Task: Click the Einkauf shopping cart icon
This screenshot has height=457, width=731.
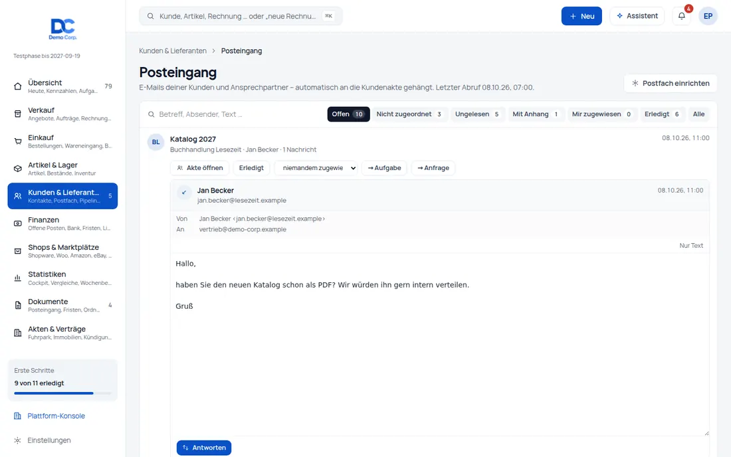Action: [x=18, y=141]
